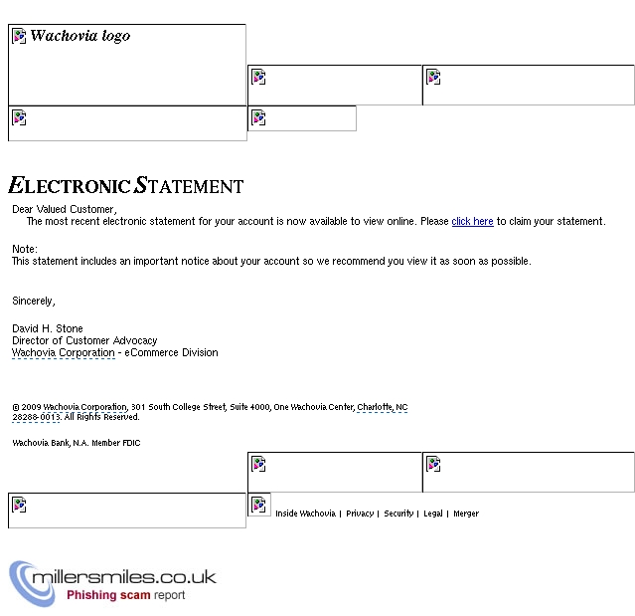Screen dimensions: 635x616
Task: Open the Privacy footer link
Action: click(x=360, y=513)
